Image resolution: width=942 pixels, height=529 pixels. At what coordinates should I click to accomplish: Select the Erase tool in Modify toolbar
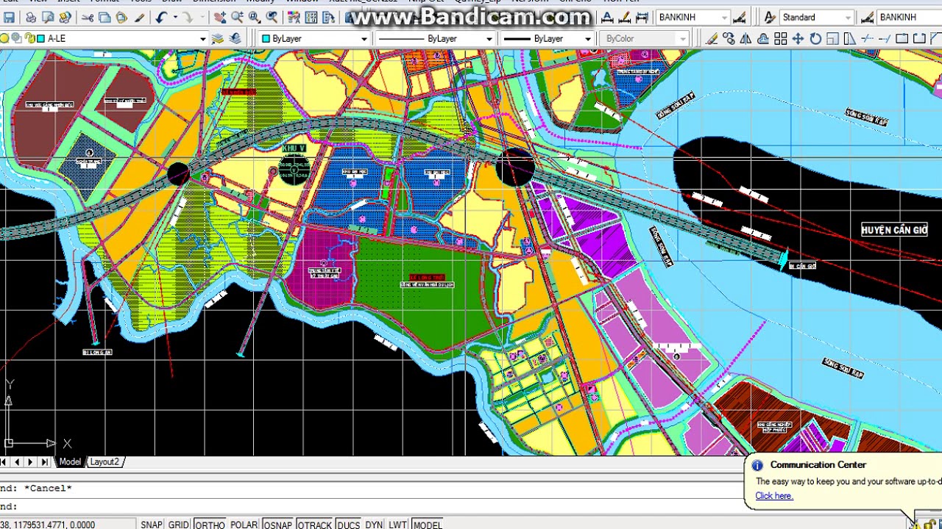[711, 39]
